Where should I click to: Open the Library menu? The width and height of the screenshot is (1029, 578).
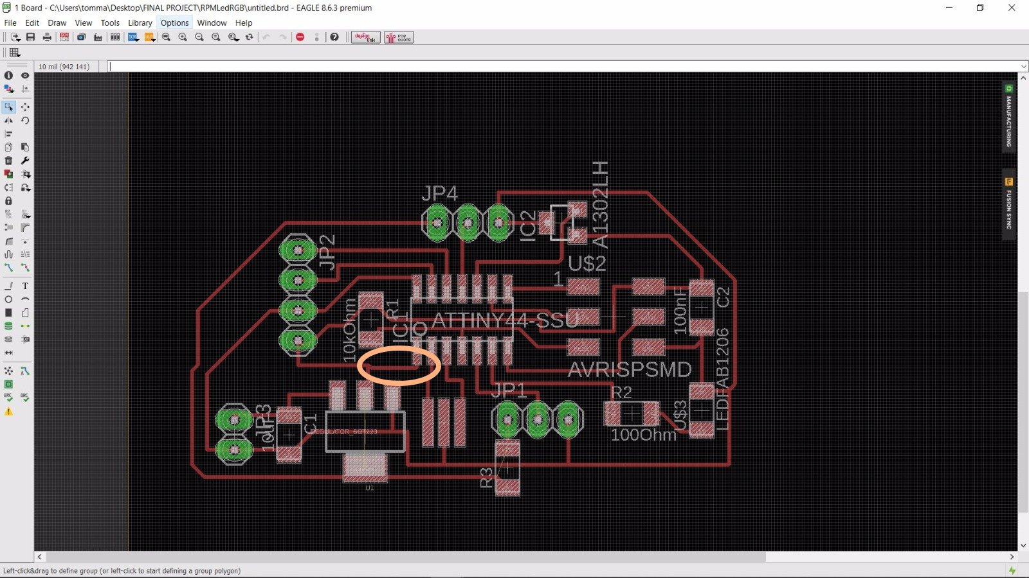pos(140,22)
